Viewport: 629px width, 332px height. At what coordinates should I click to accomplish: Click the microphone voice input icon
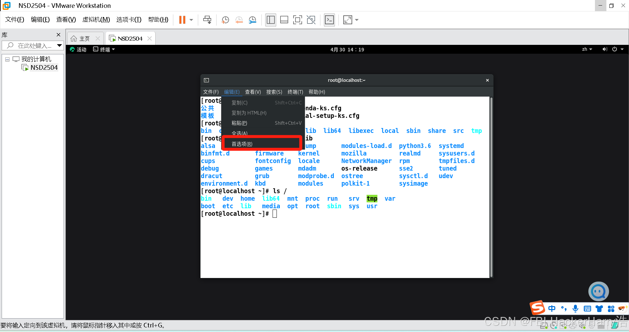pos(575,308)
